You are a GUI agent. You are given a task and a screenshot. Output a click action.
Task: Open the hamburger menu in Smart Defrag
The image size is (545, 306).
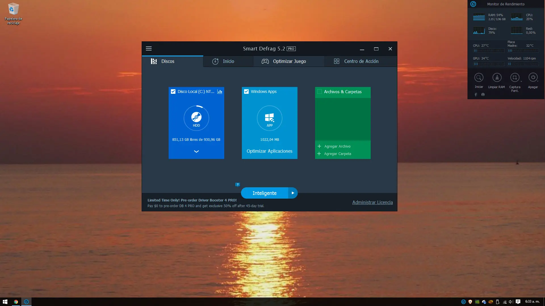click(149, 48)
